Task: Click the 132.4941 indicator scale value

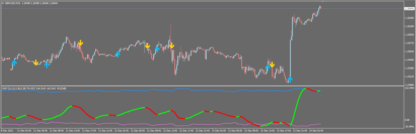Action: [410, 88]
